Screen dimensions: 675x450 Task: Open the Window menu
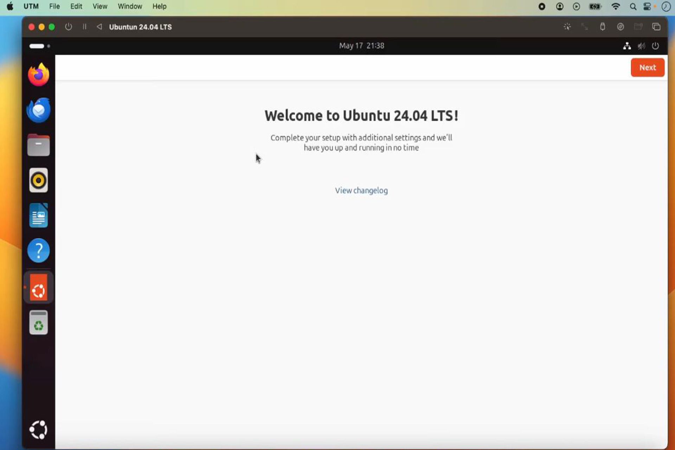[x=130, y=6]
